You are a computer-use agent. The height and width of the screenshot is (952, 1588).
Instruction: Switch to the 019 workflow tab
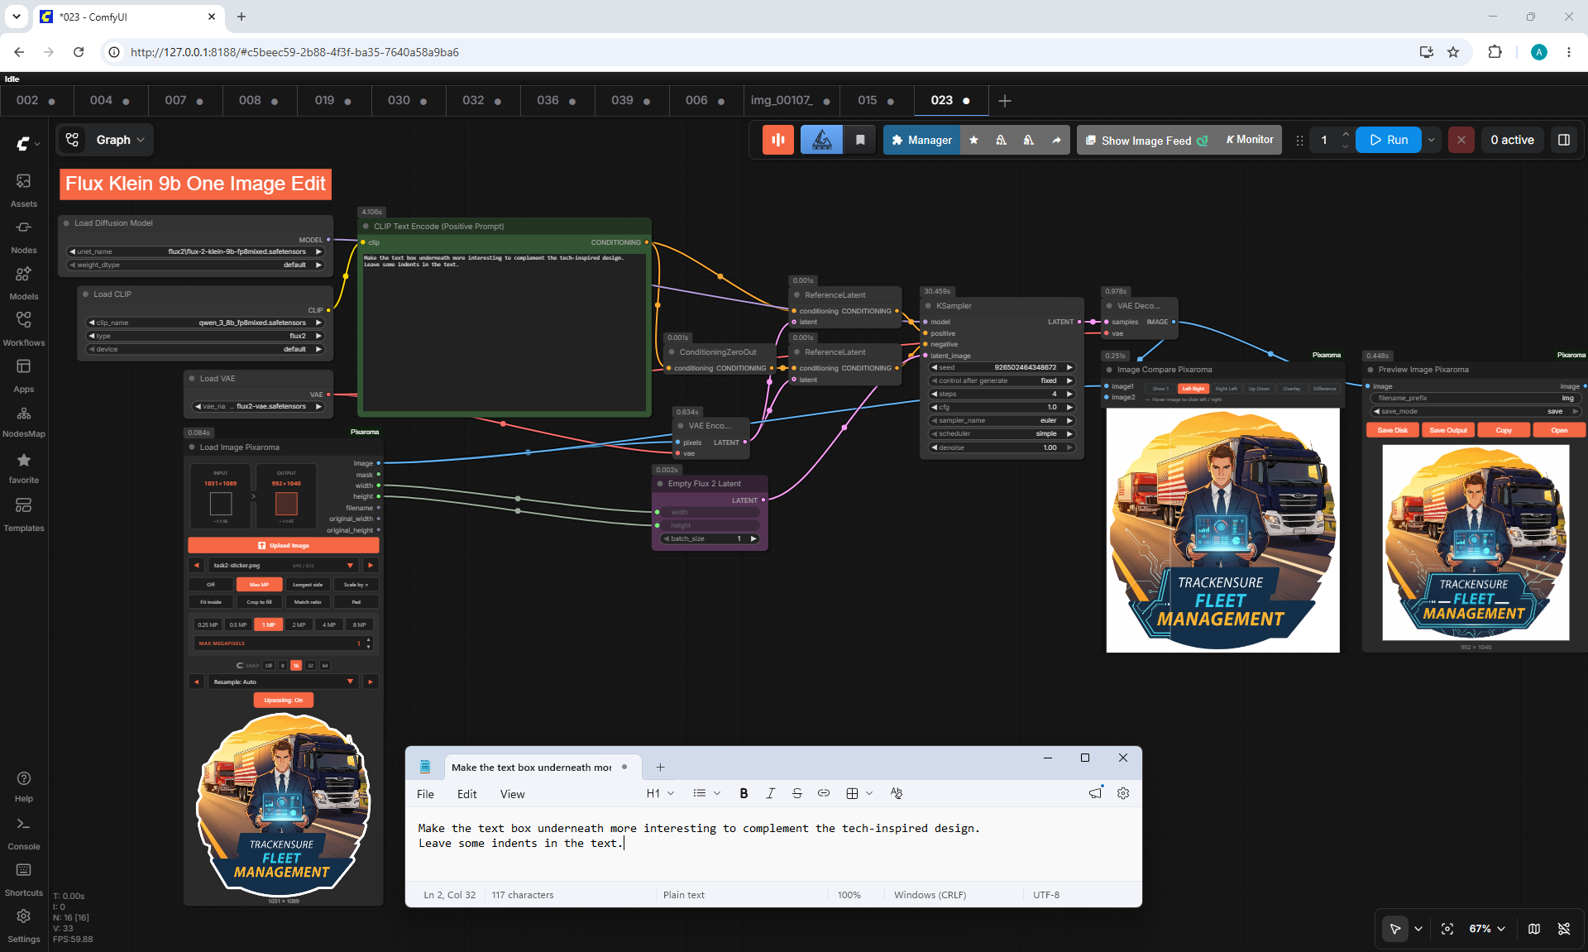tap(334, 100)
